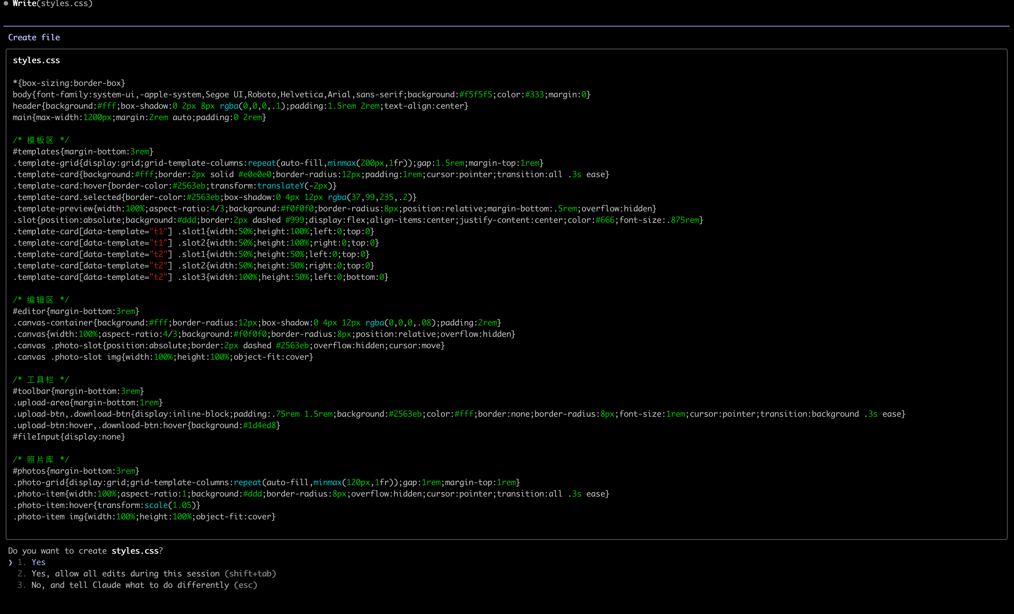
Task: Click the bold styles.css in the confirmation question
Action: coord(135,551)
